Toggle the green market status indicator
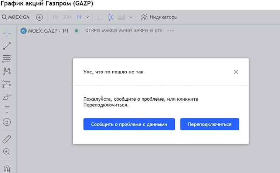This screenshot has height=173, width=280. [x=76, y=31]
